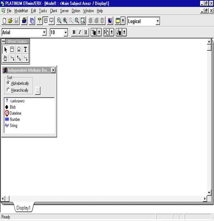Image resolution: width=214 pixels, height=221 pixels.
Task: Click the grayed-out magnifier icon
Action: [x=71, y=21]
